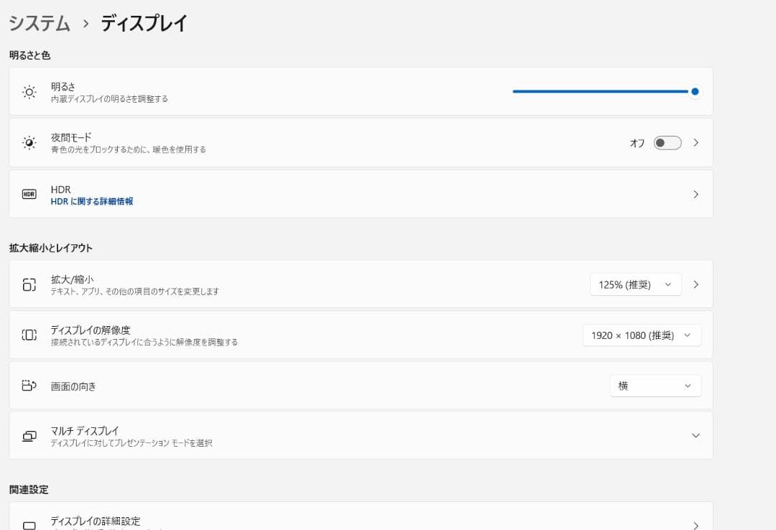
Task: Click the 拡大/縮小 scaling icon
Action: (29, 284)
